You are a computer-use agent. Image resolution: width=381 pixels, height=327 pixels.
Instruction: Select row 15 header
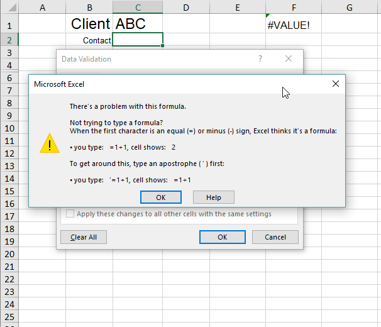[9, 191]
